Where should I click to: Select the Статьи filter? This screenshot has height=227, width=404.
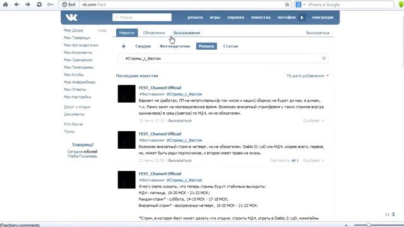230,46
